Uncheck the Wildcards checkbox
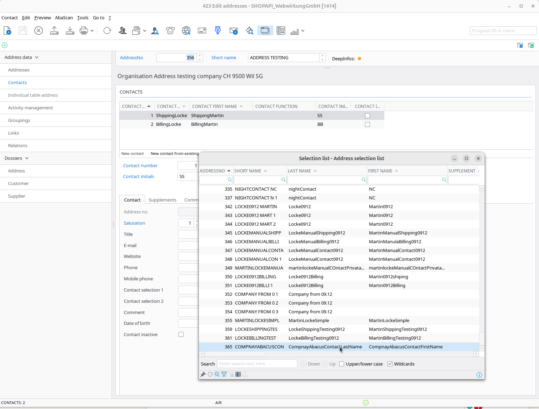The height and width of the screenshot is (409, 539). pos(390,364)
